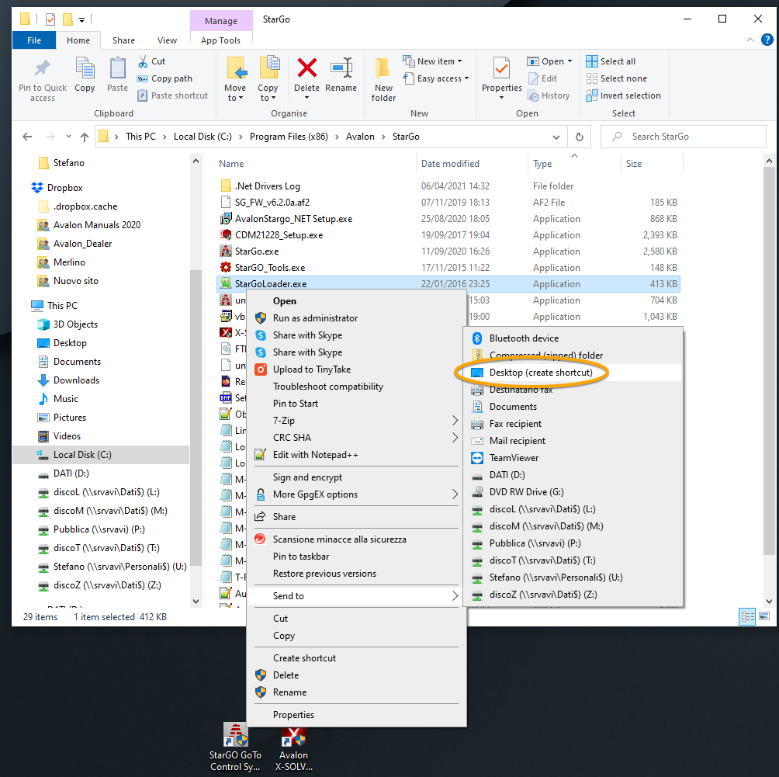This screenshot has height=777, width=779.
Task: Send to Desktop (create shortcut)
Action: 541,373
